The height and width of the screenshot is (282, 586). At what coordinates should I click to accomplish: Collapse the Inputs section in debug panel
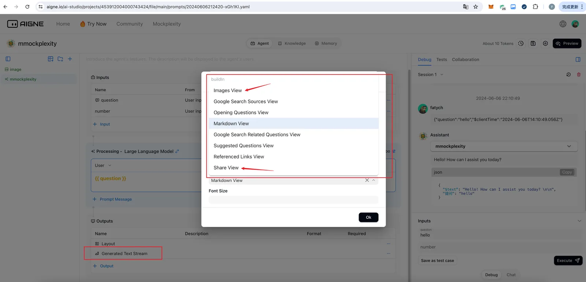(x=579, y=221)
